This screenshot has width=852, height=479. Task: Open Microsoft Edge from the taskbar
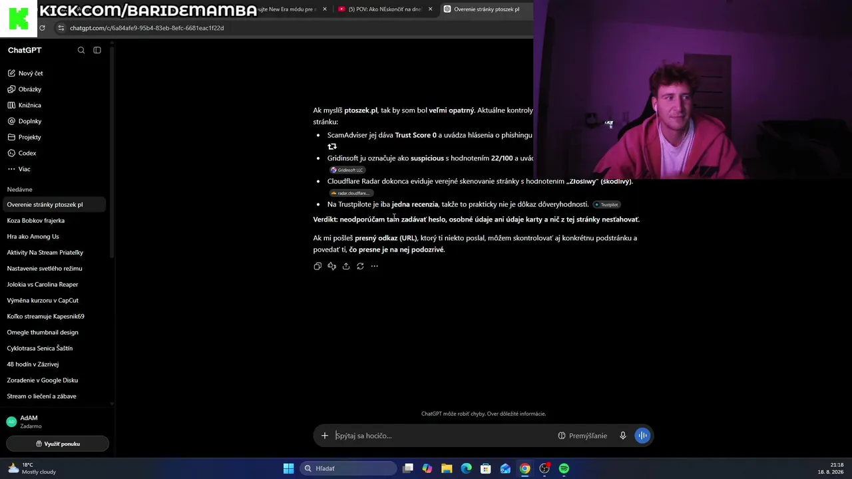[467, 468]
